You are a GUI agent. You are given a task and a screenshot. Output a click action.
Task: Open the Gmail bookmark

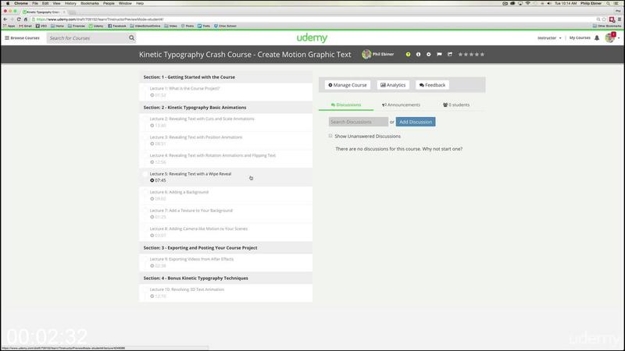25,26
